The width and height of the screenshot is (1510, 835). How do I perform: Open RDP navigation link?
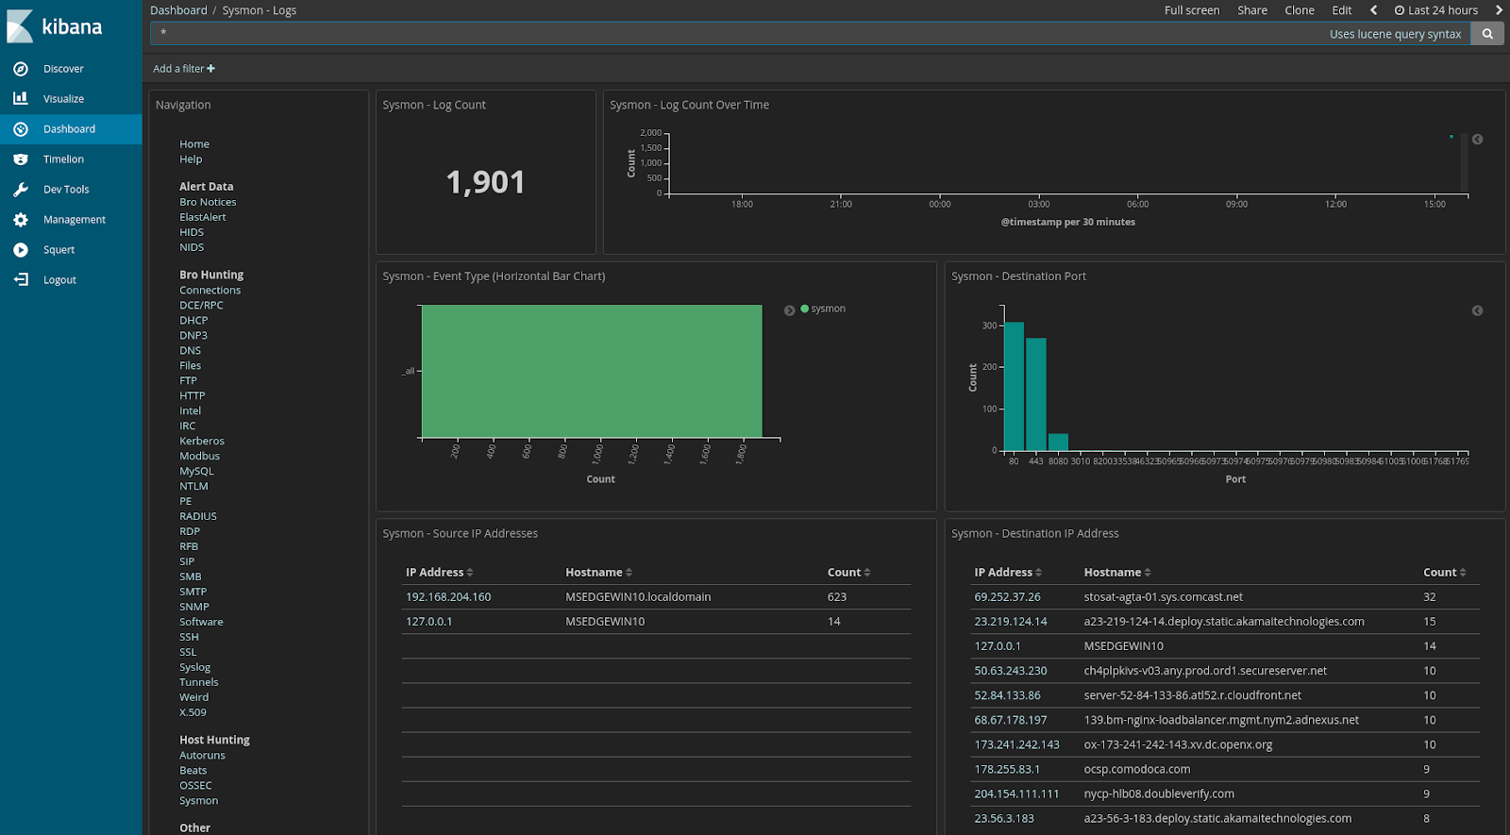(x=190, y=532)
